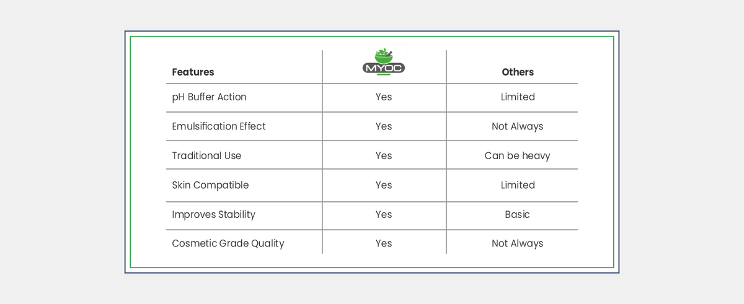Click the Traditional Use row label
Viewport: 744px width, 304px height.
tap(206, 155)
